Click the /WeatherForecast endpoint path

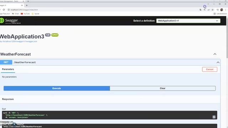(25, 62)
